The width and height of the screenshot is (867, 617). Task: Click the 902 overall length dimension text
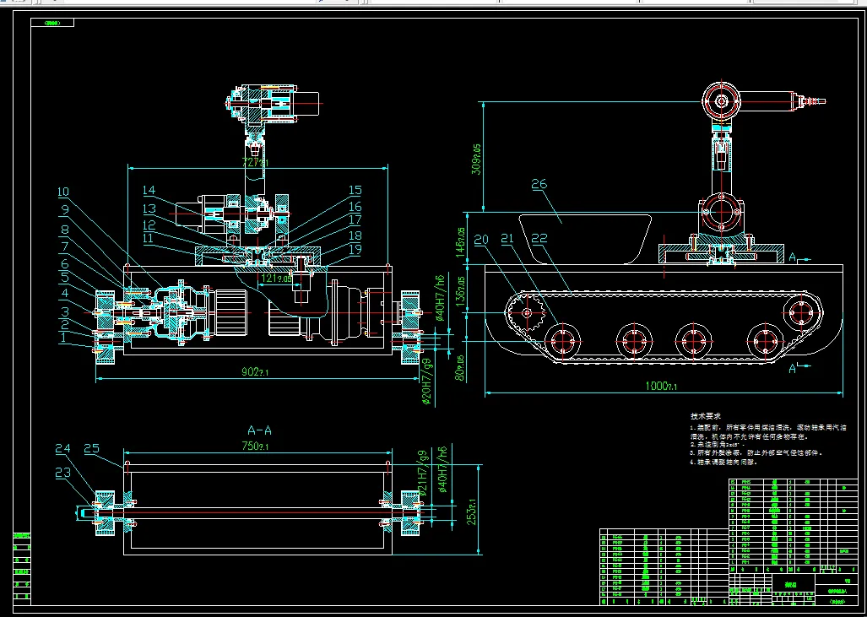[x=256, y=372]
